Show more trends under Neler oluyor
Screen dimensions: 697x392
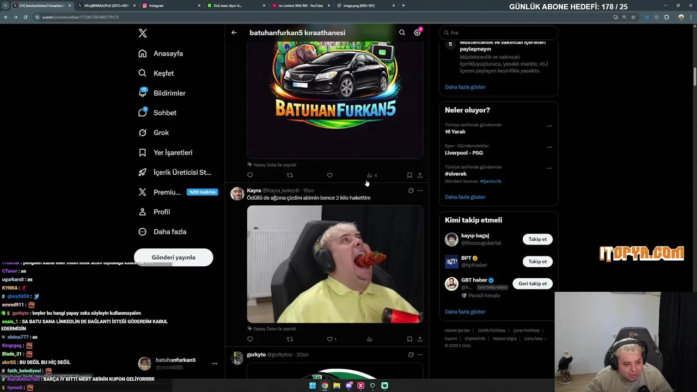coord(465,197)
